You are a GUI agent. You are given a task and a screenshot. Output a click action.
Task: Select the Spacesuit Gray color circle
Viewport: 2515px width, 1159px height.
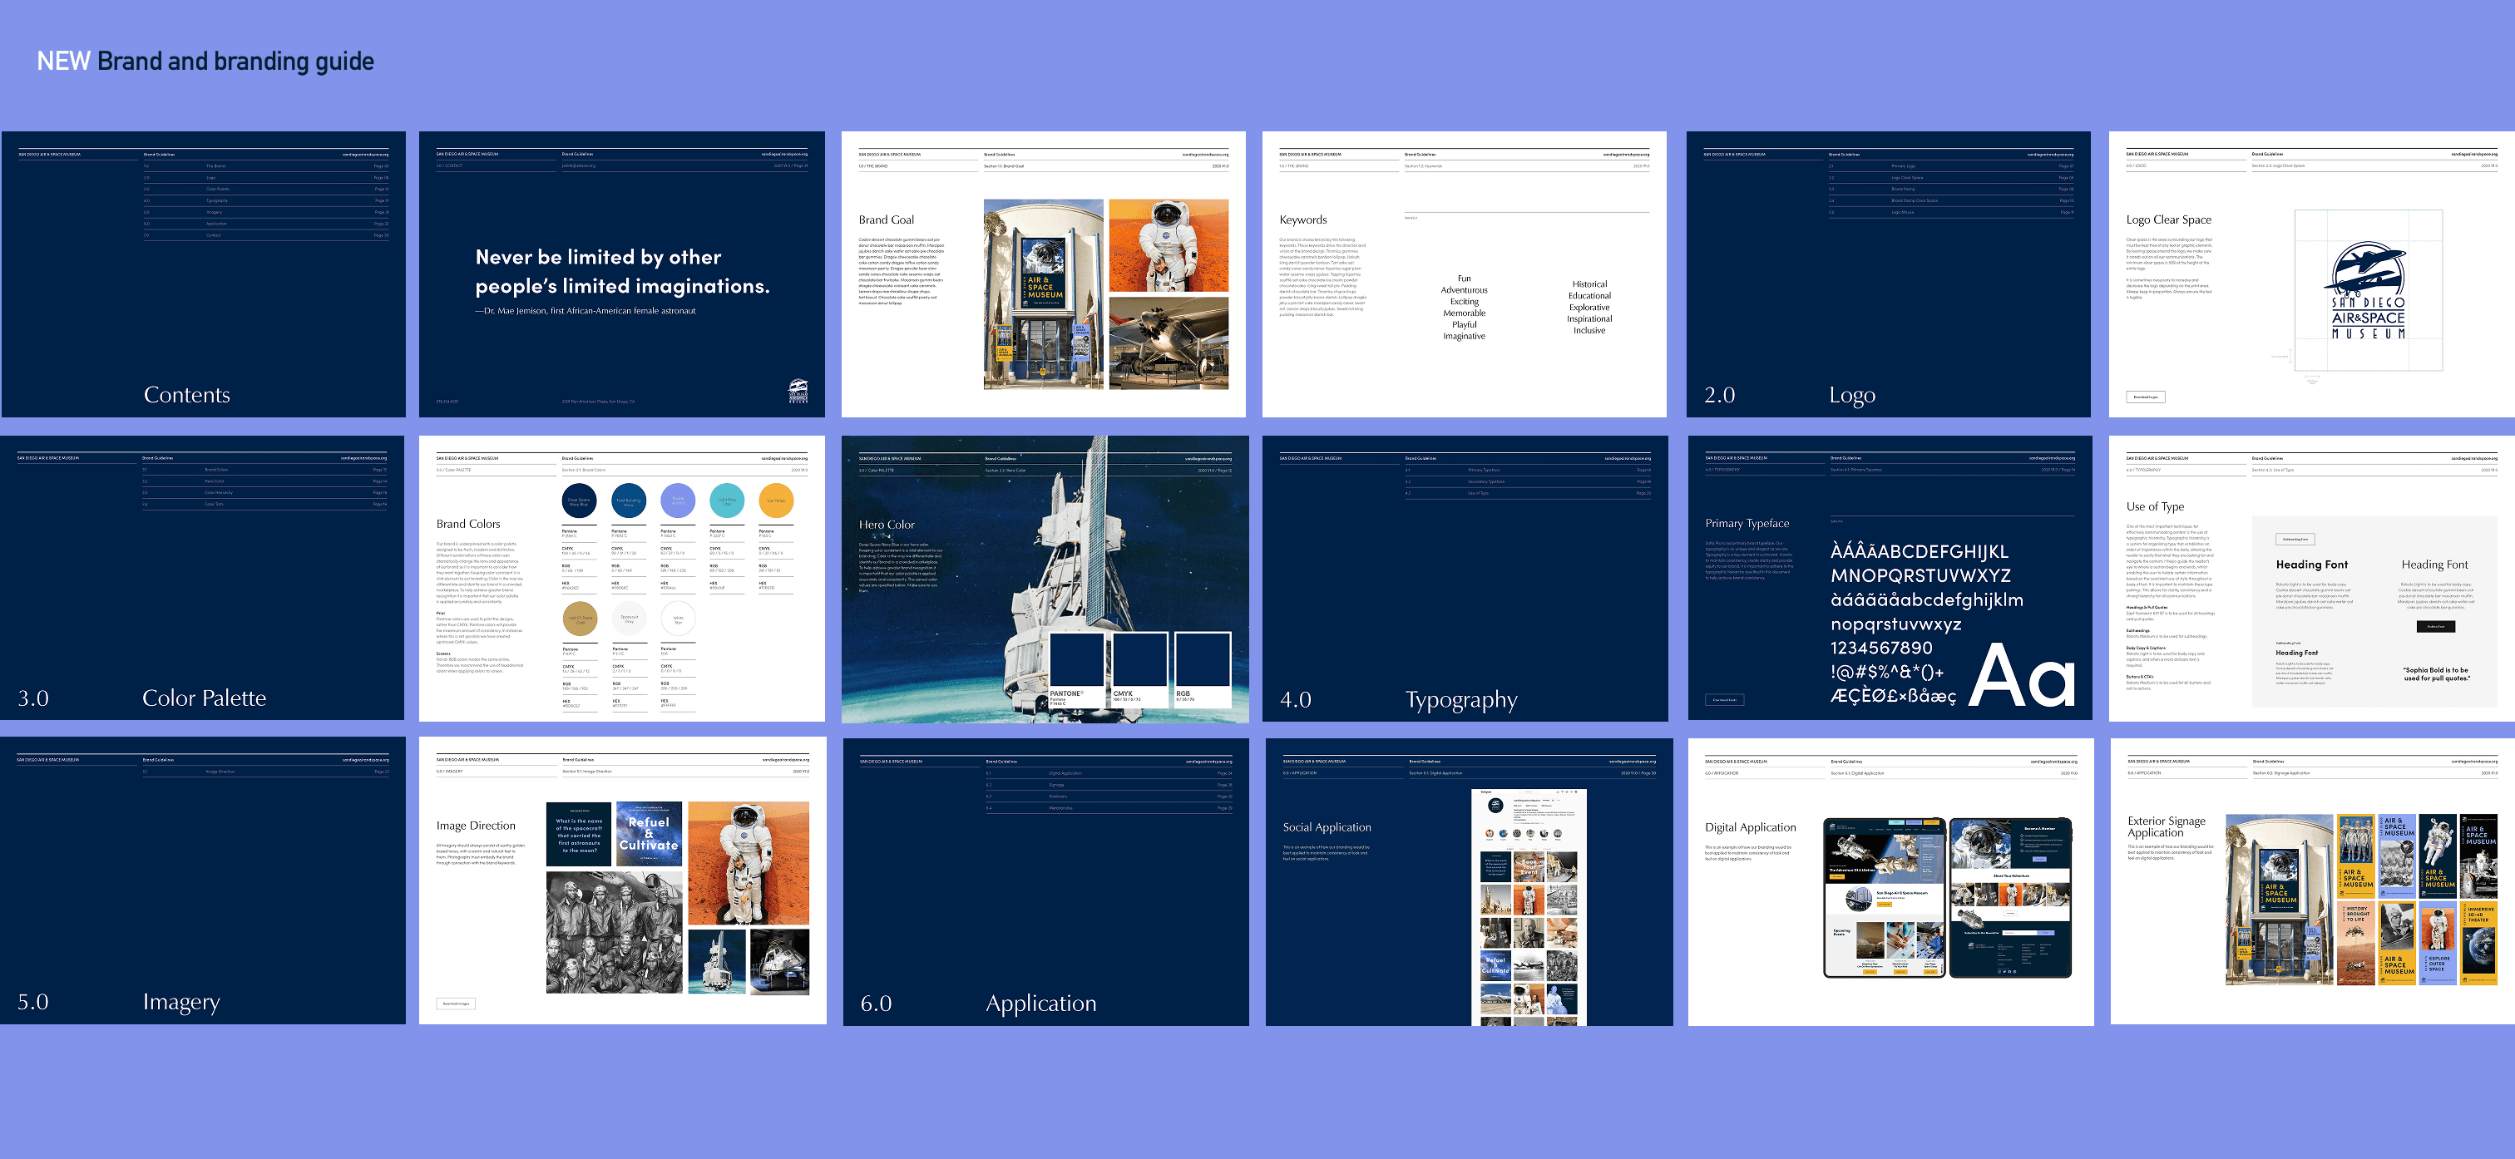pos(629,618)
